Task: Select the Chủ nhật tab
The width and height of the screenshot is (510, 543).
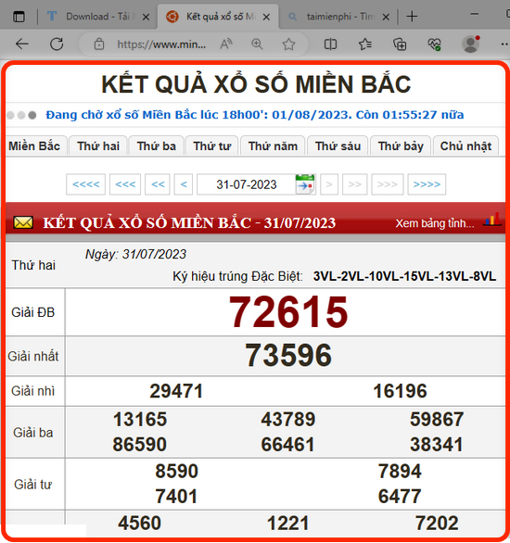Action: pyautogui.click(x=465, y=145)
